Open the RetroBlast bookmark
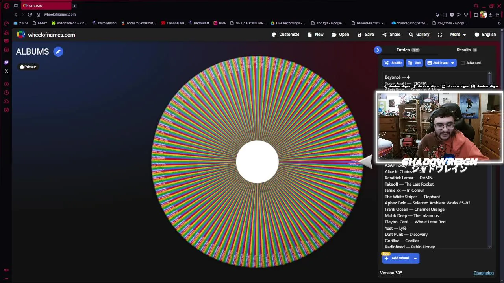The image size is (504, 283). 198,23
